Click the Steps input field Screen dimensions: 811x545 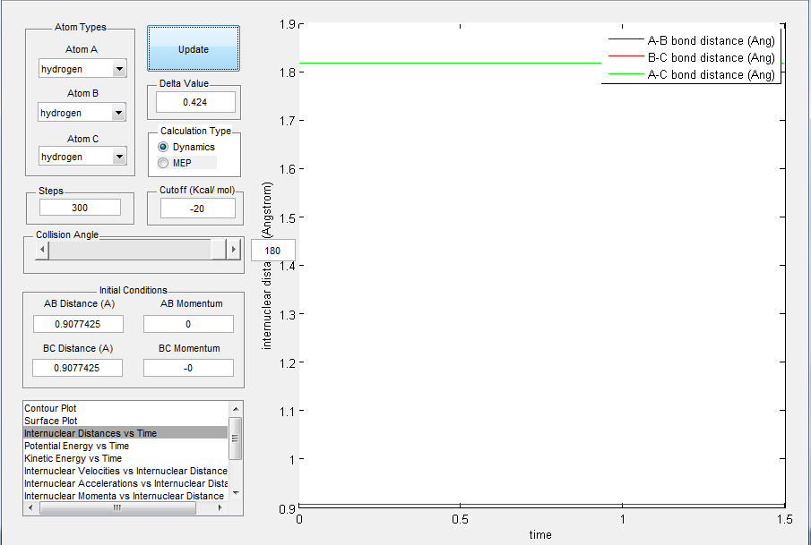tap(80, 207)
